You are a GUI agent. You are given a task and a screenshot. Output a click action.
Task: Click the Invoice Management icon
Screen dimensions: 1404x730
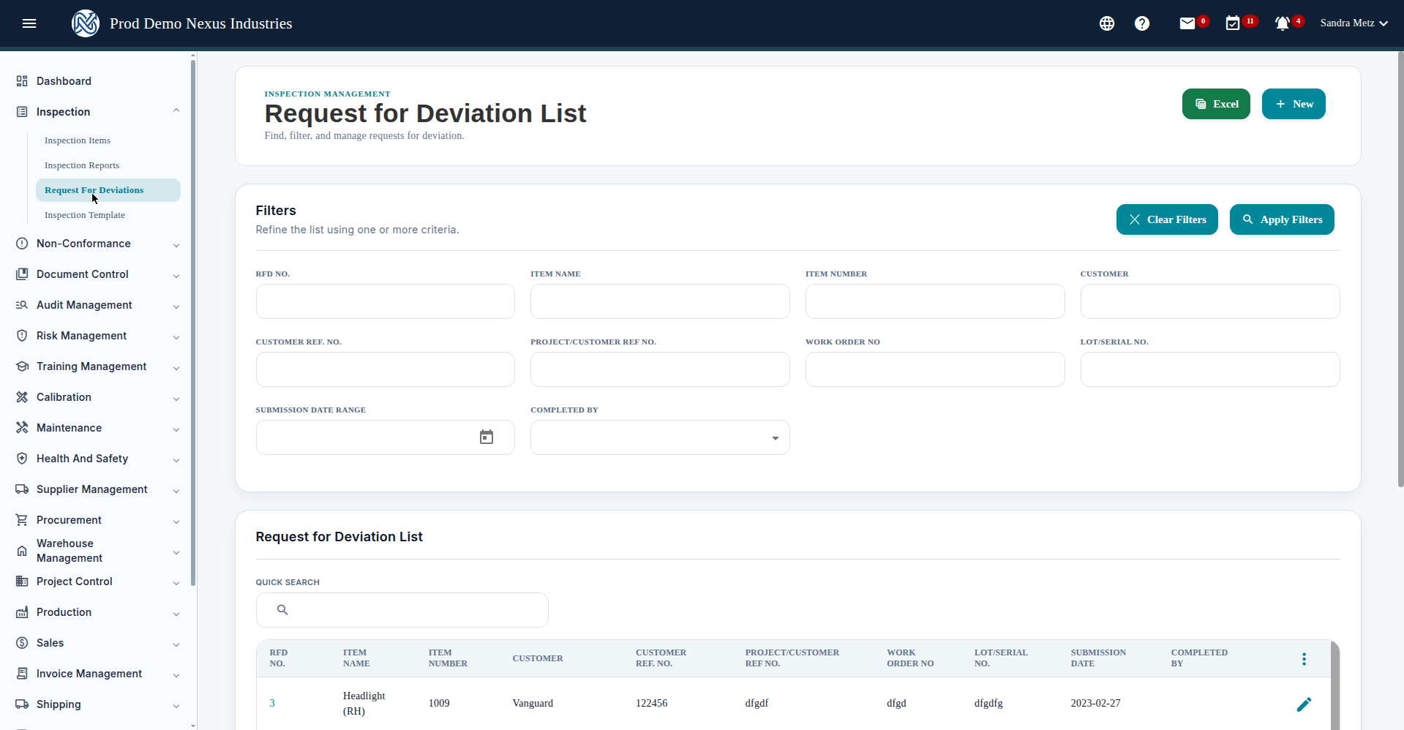coord(22,674)
